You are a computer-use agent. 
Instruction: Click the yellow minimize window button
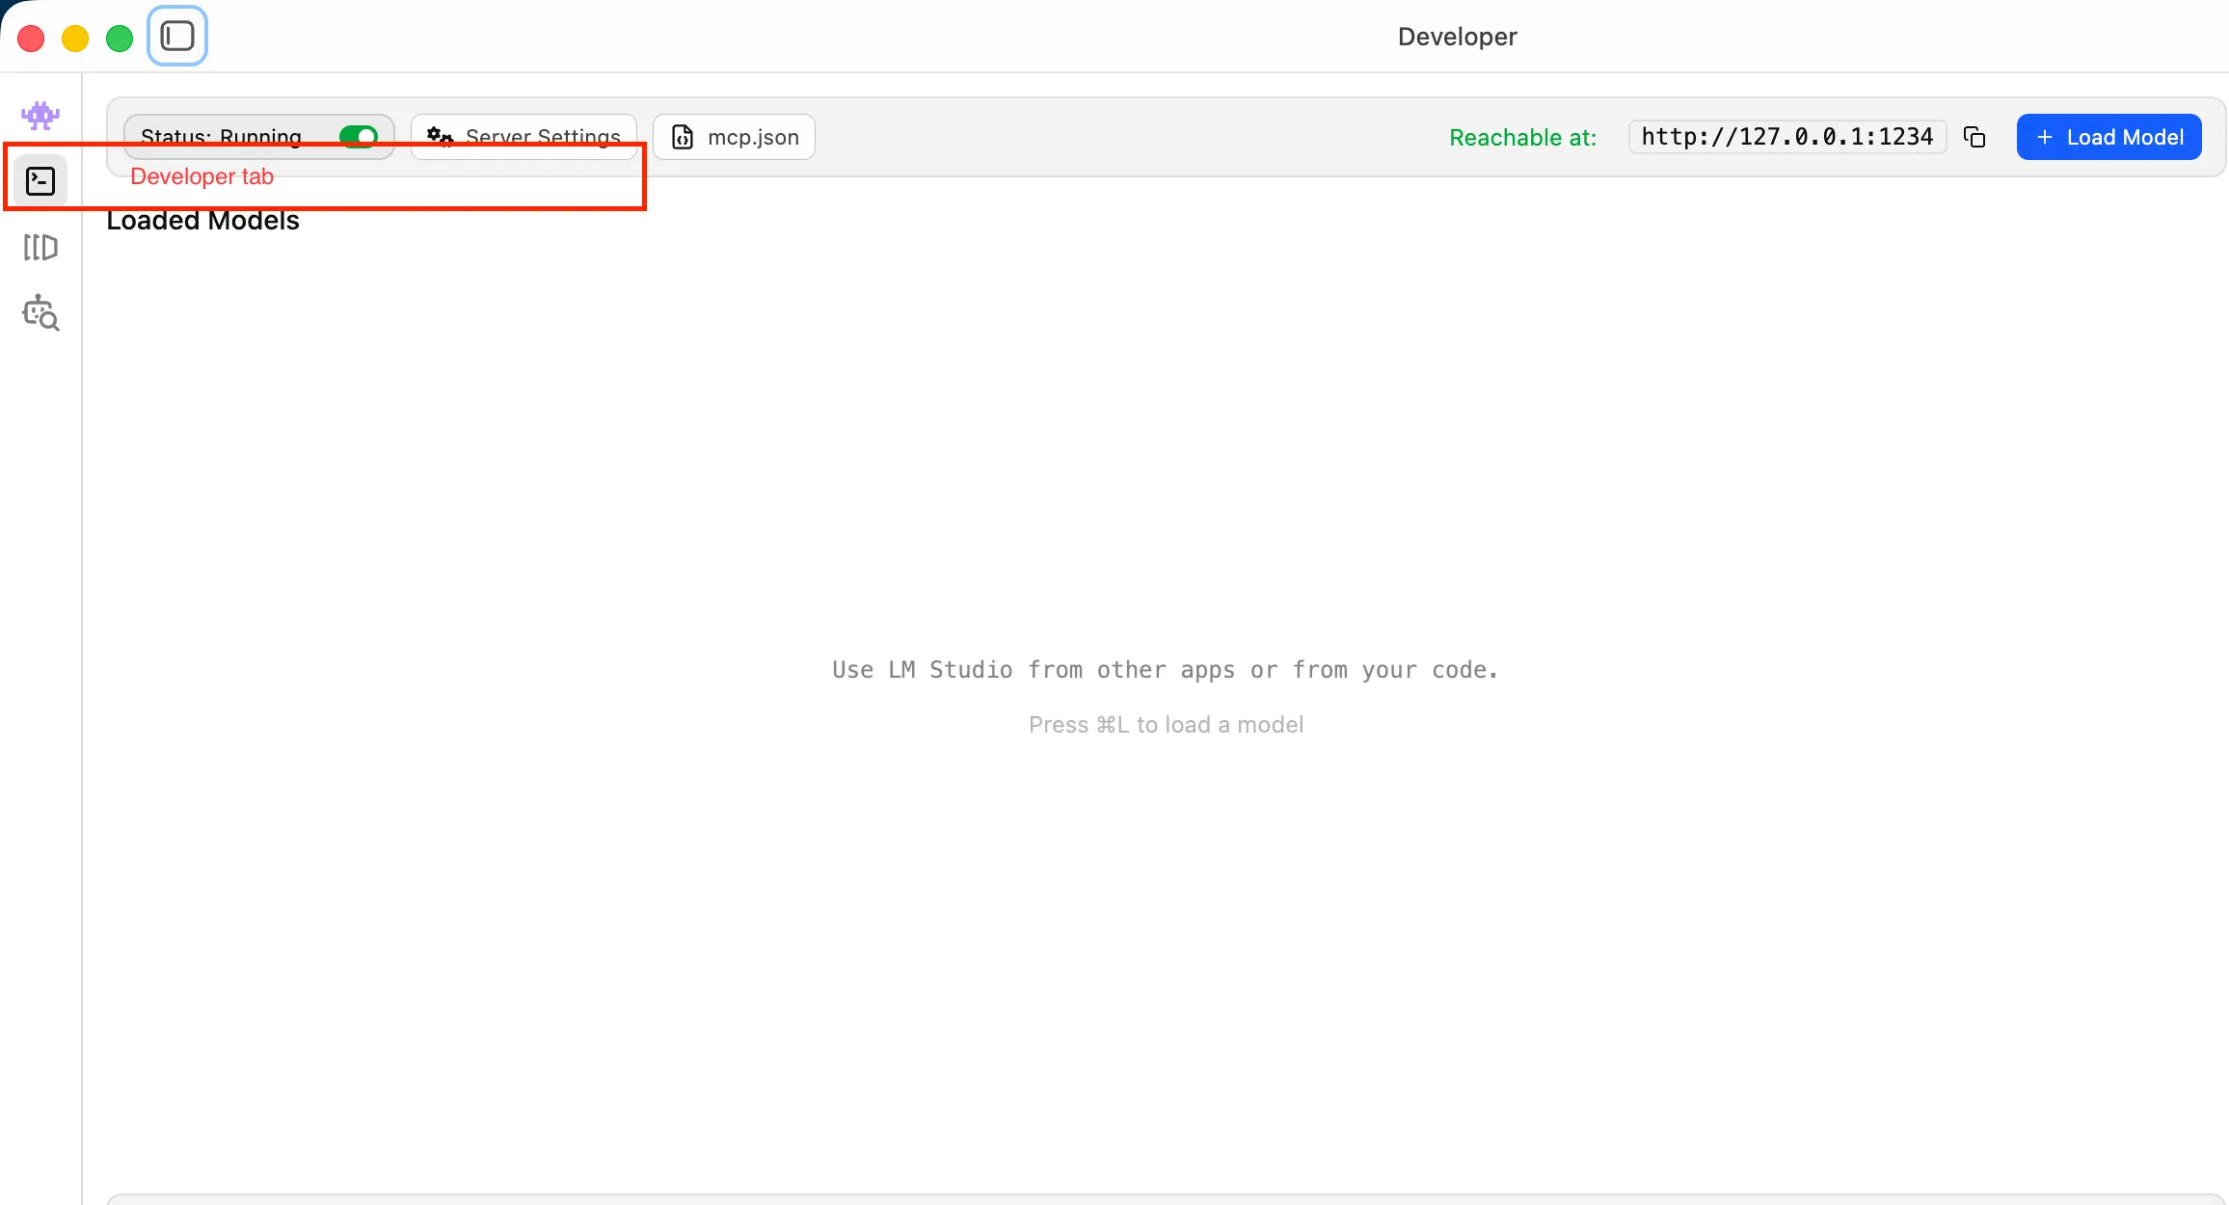[x=75, y=39]
